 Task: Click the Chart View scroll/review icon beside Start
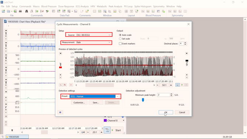107,130
